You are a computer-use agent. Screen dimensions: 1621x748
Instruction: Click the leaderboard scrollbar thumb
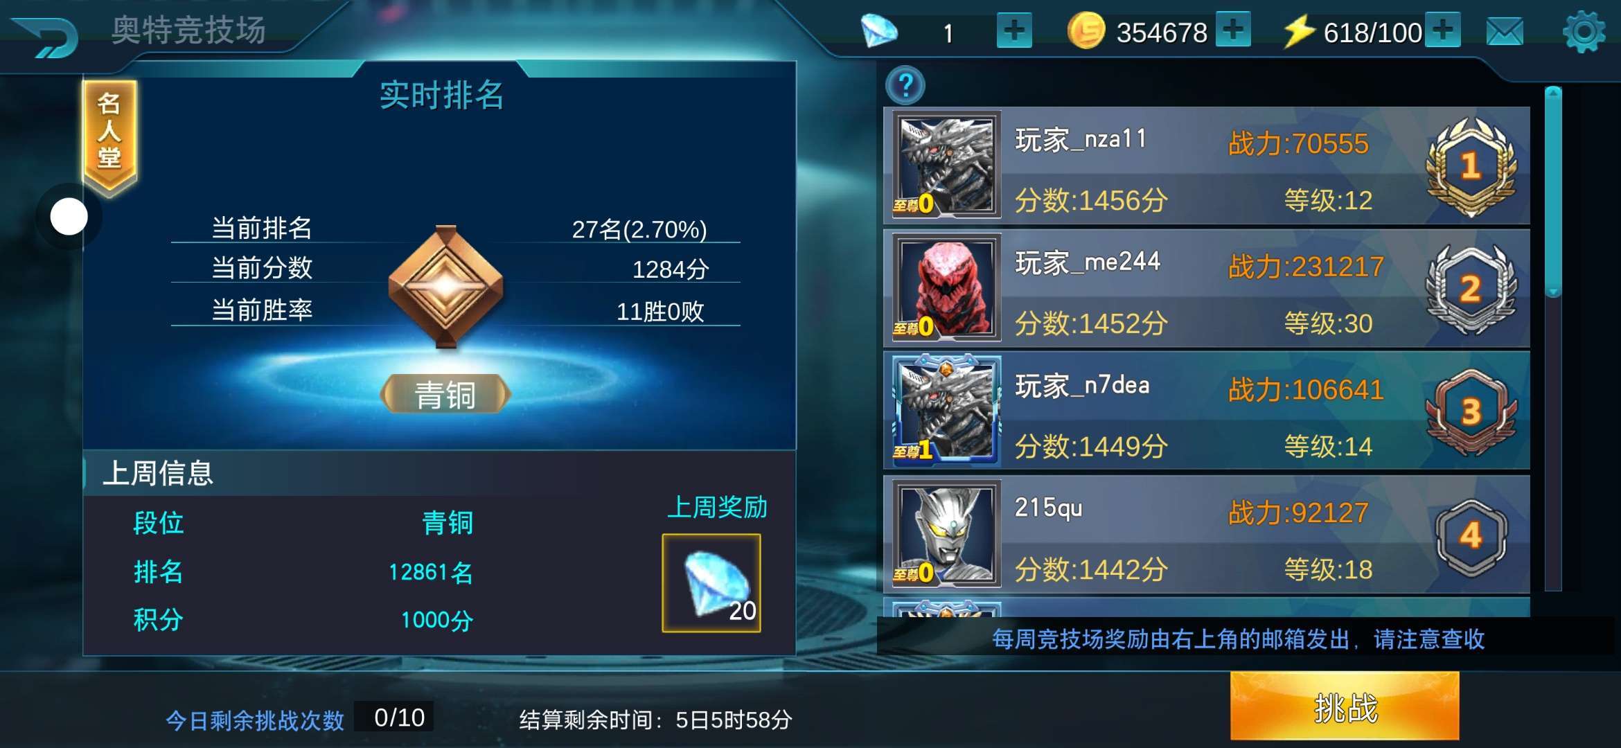(x=1553, y=192)
